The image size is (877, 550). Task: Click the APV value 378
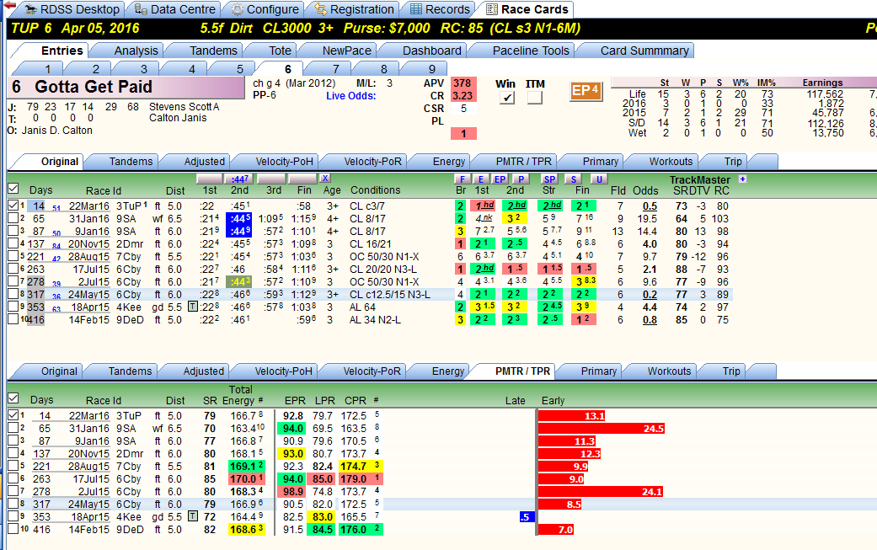point(462,83)
